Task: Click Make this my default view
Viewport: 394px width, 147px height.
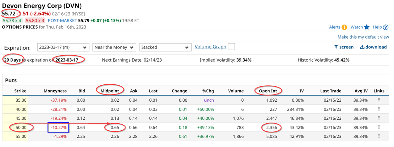Action: (363, 37)
